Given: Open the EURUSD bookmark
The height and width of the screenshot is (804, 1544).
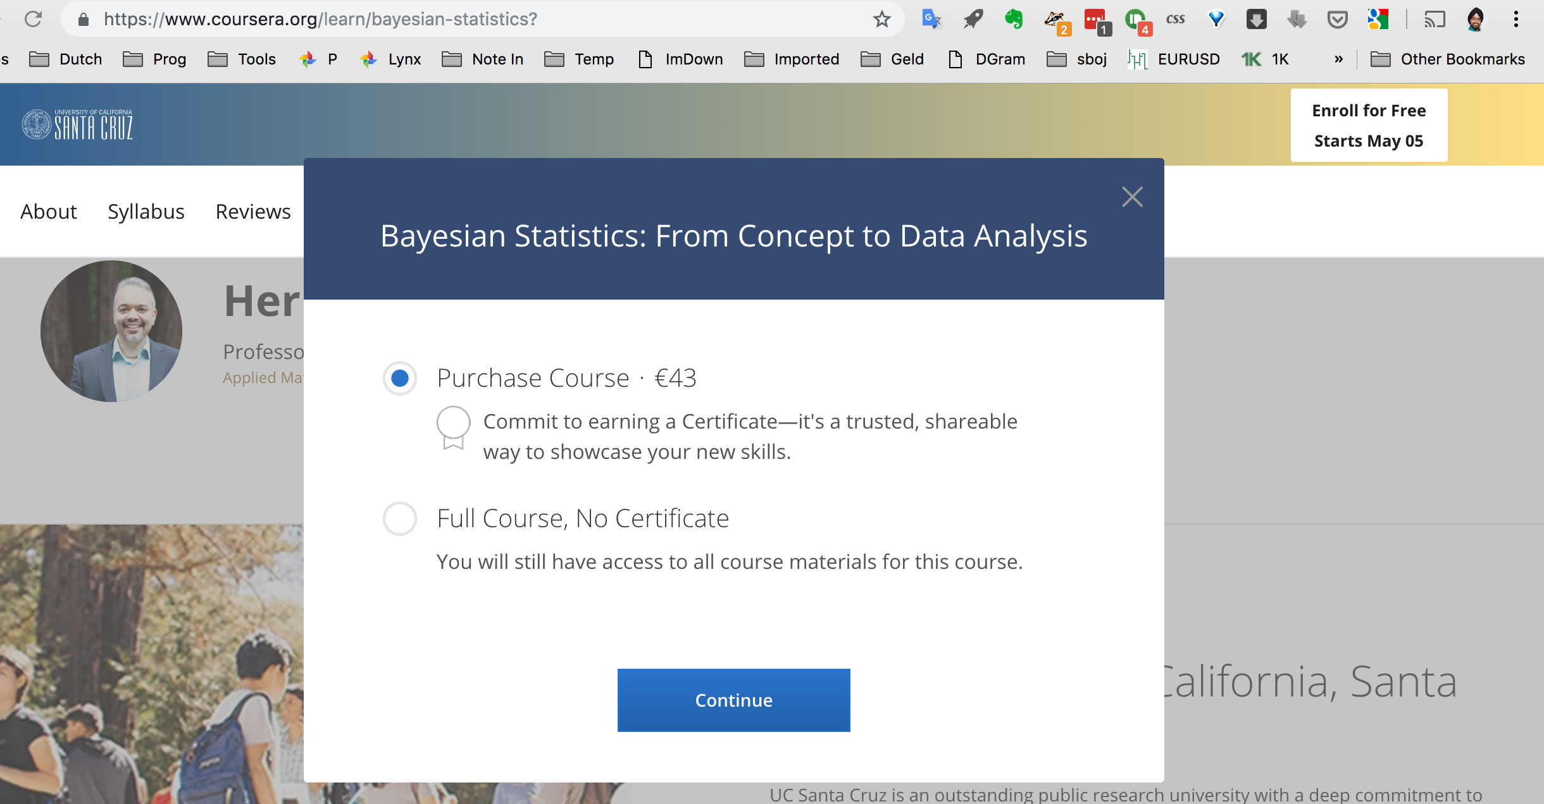Looking at the screenshot, I should point(1173,59).
